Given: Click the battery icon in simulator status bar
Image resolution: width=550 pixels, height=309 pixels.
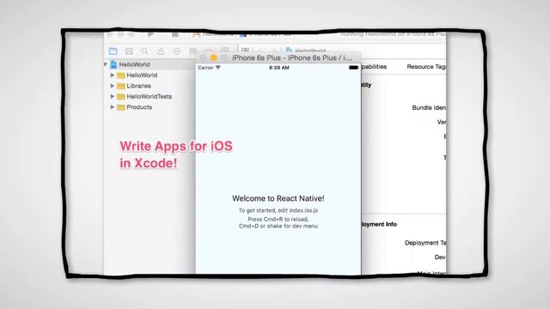Looking at the screenshot, I should pyautogui.click(x=353, y=67).
